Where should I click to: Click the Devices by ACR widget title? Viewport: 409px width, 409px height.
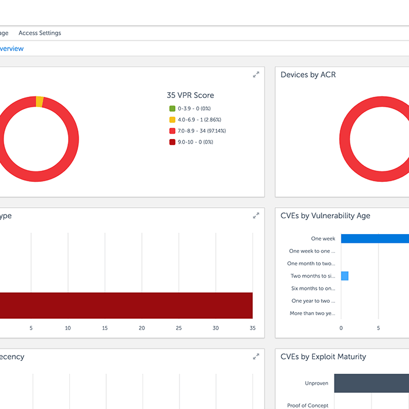(308, 75)
